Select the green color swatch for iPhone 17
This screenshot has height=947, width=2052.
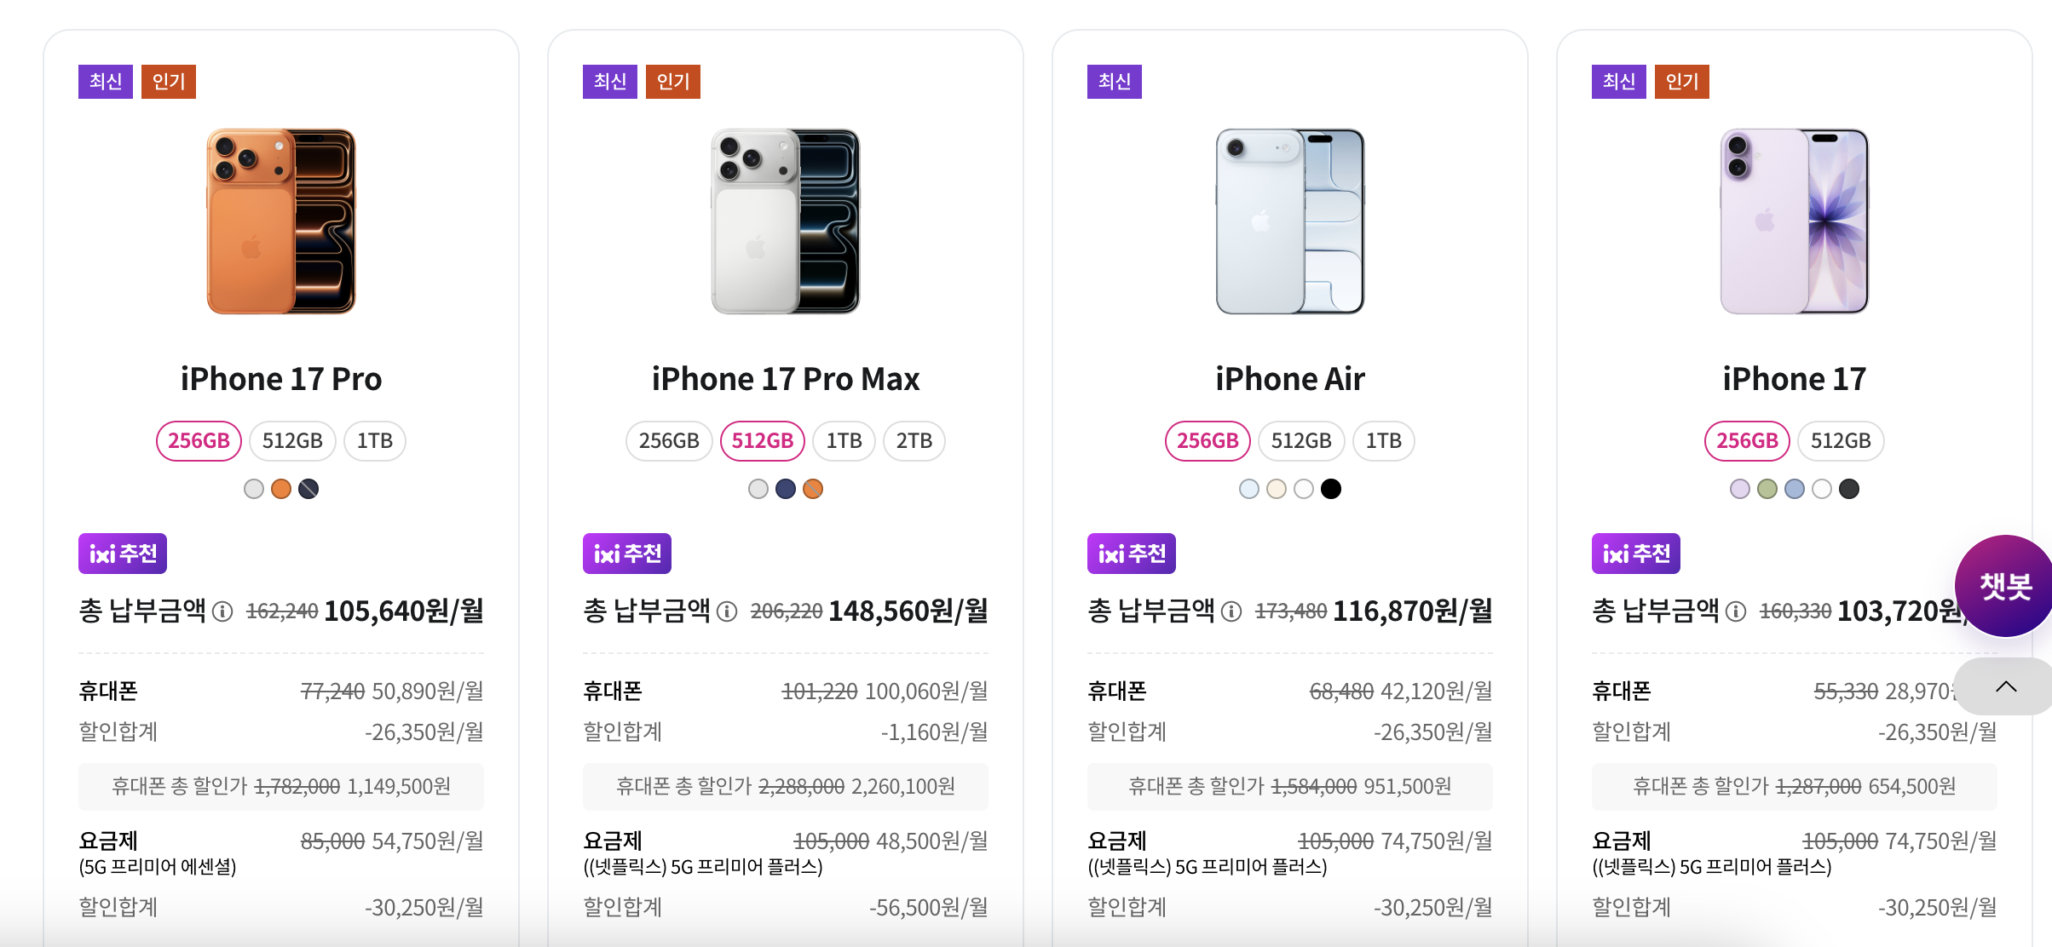1766,489
